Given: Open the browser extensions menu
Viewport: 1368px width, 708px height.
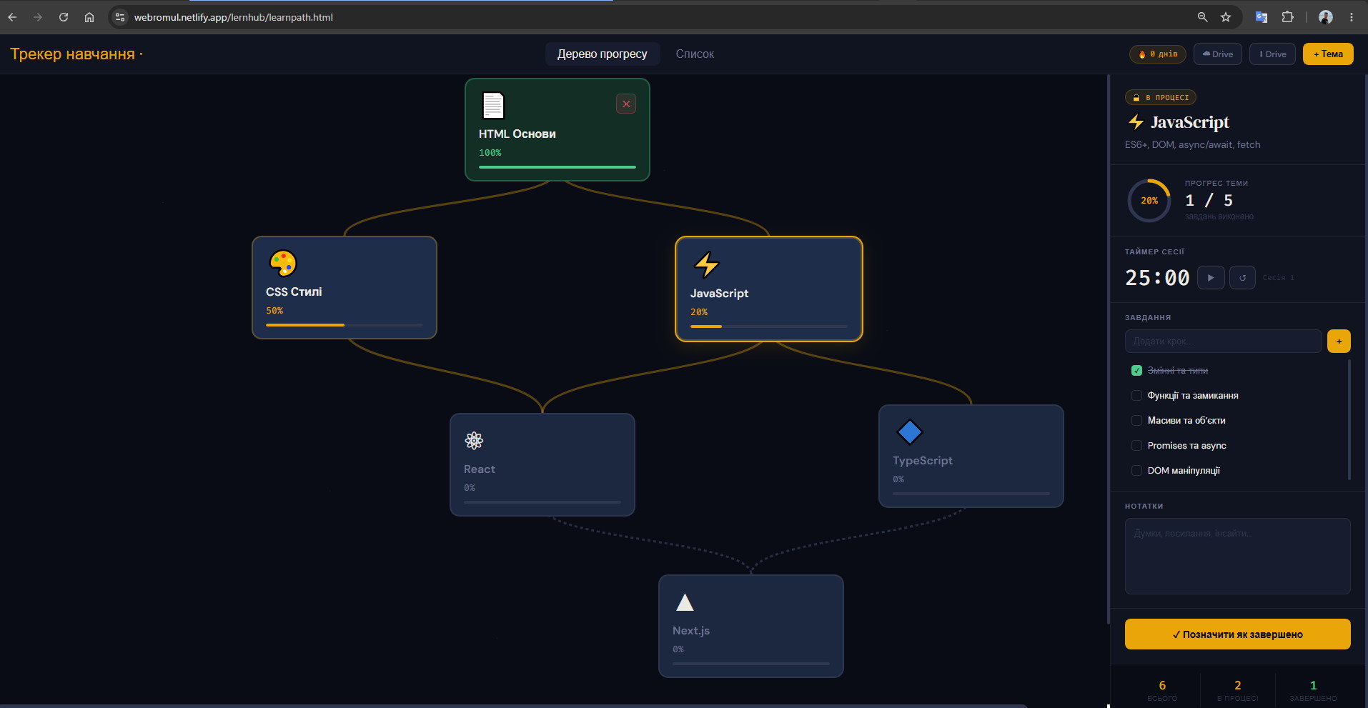Looking at the screenshot, I should tap(1287, 17).
